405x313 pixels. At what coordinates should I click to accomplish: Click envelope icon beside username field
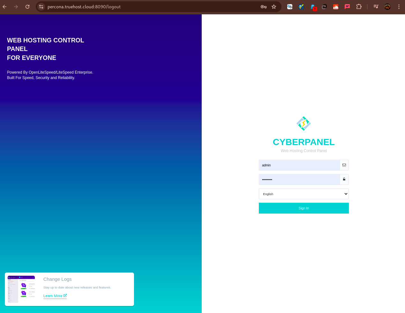click(344, 165)
